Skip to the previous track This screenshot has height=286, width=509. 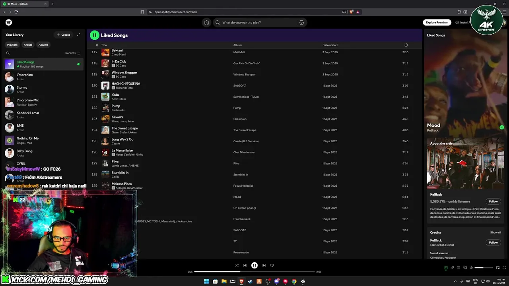pyautogui.click(x=245, y=265)
